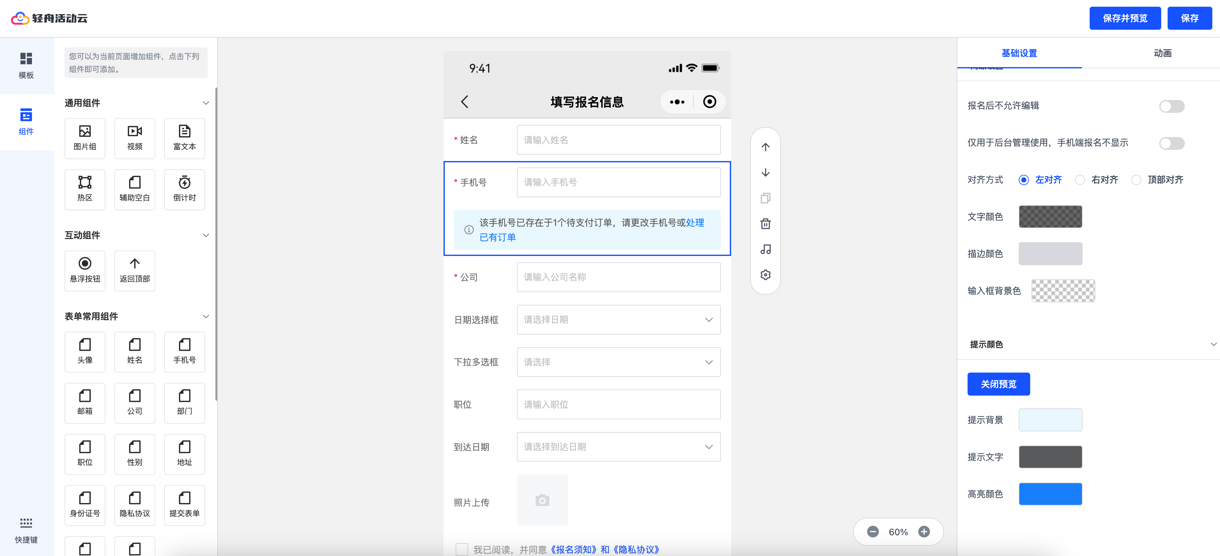The image size is (1220, 556).
Task: Open the 模板 templates sidebar section
Action: (26, 66)
